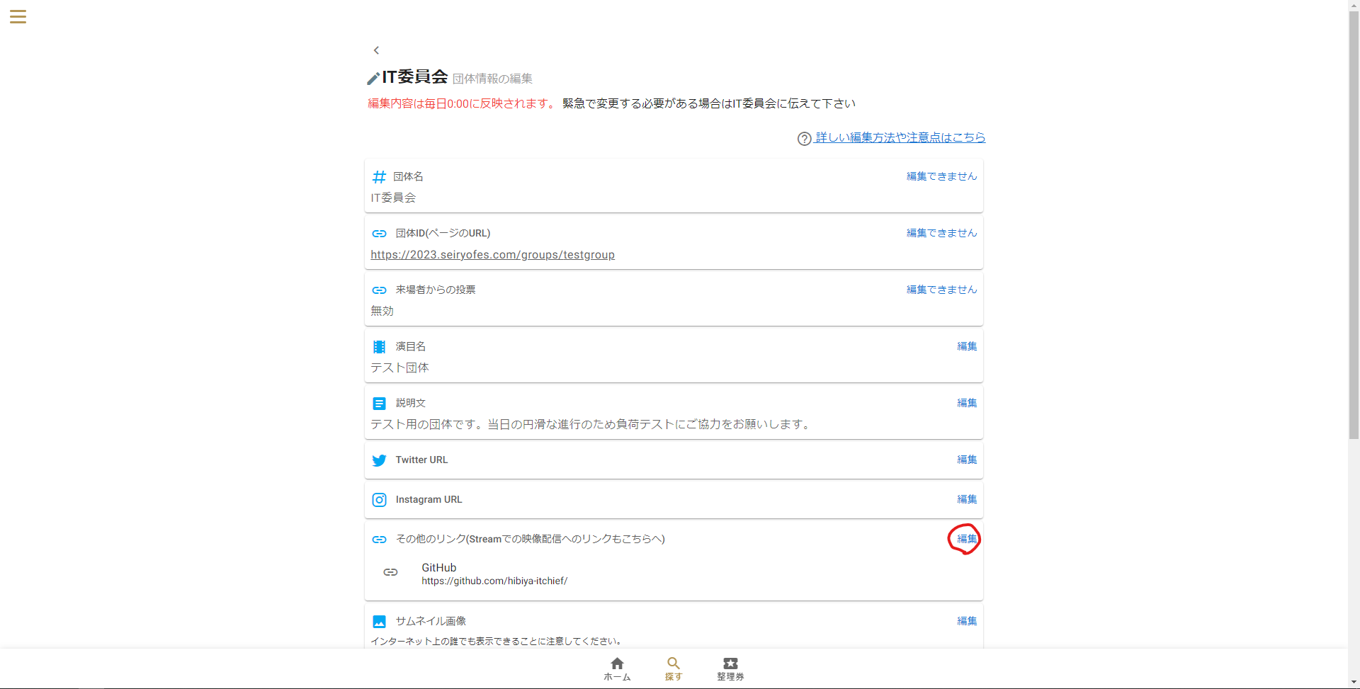Click the hash icon next to 団体名
The image size is (1360, 689).
tap(379, 177)
